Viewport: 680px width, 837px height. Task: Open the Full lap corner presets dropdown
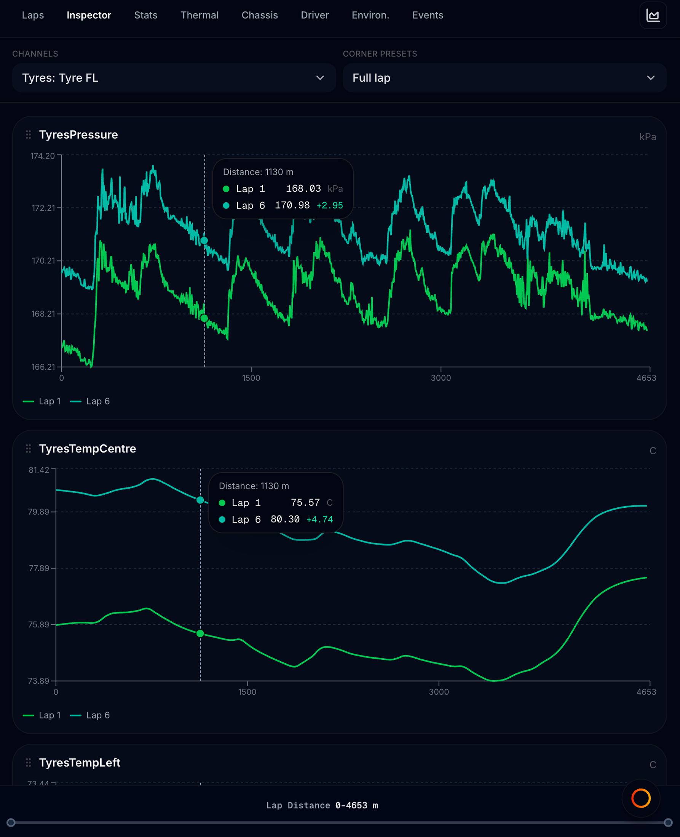pyautogui.click(x=504, y=78)
